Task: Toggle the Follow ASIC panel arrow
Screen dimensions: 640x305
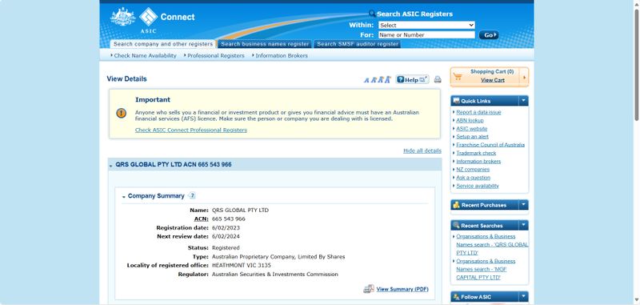Action: [x=524, y=296]
